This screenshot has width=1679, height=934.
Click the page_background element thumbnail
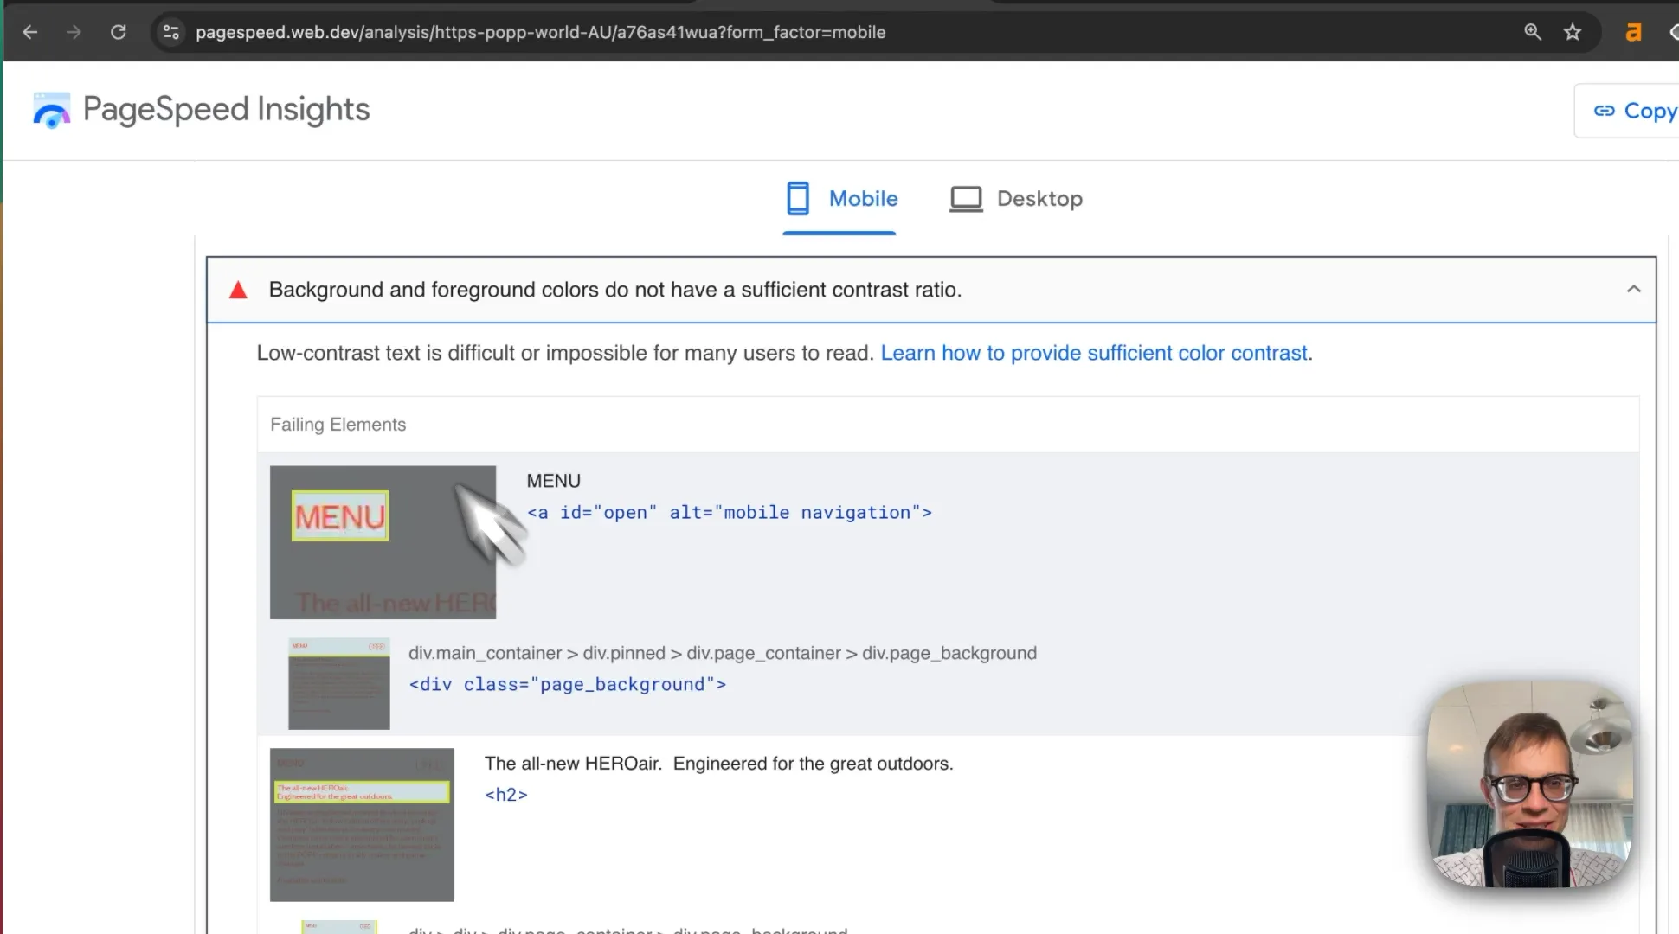(x=338, y=683)
